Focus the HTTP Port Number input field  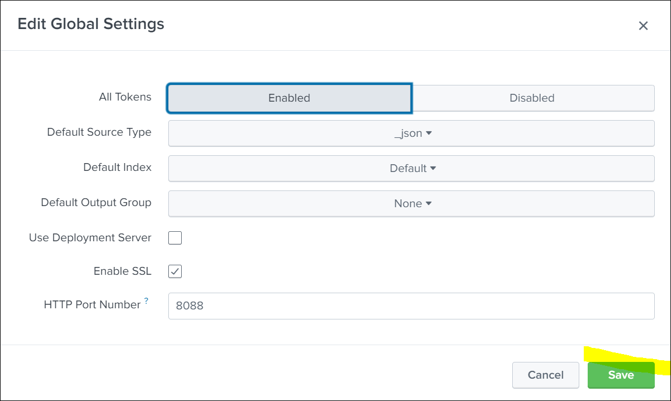[x=411, y=306]
